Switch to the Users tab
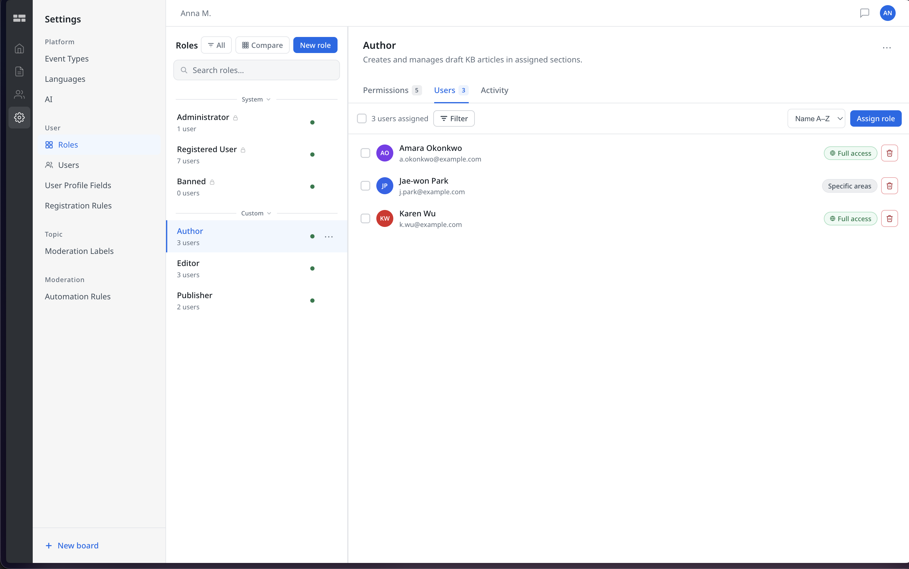 pos(451,90)
